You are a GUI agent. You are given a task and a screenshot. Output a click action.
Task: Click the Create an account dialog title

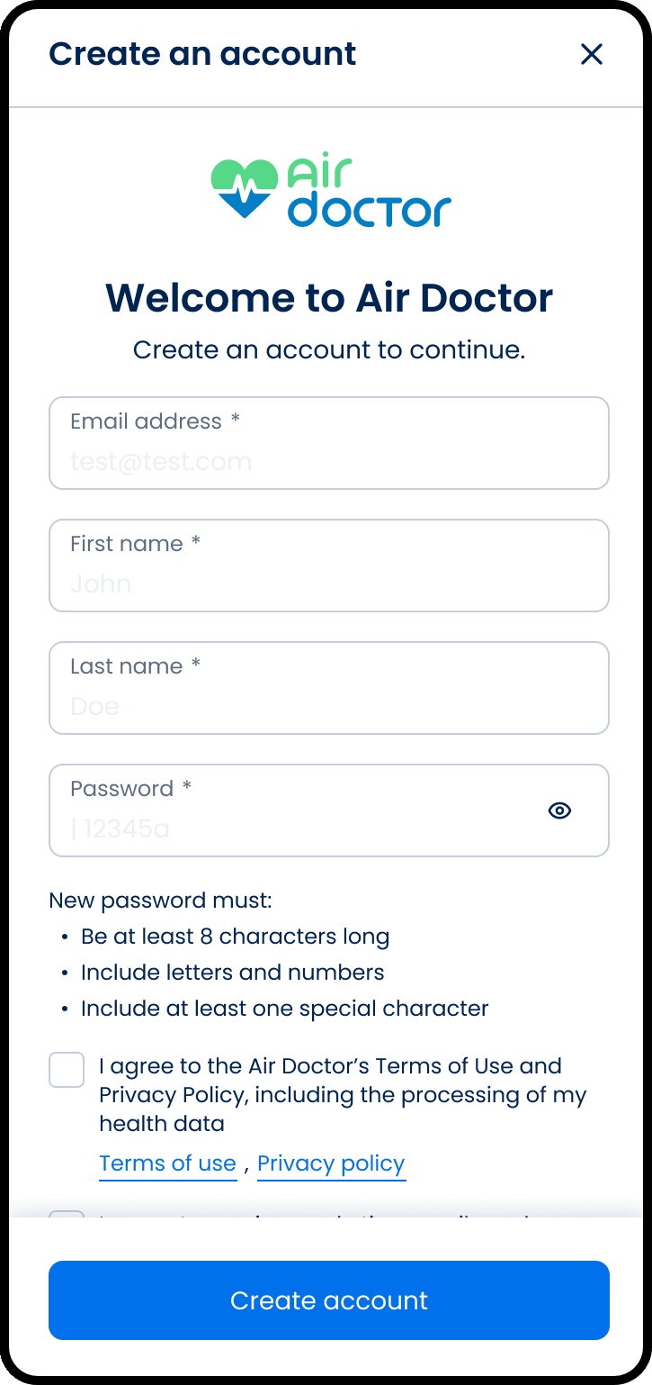click(x=202, y=54)
